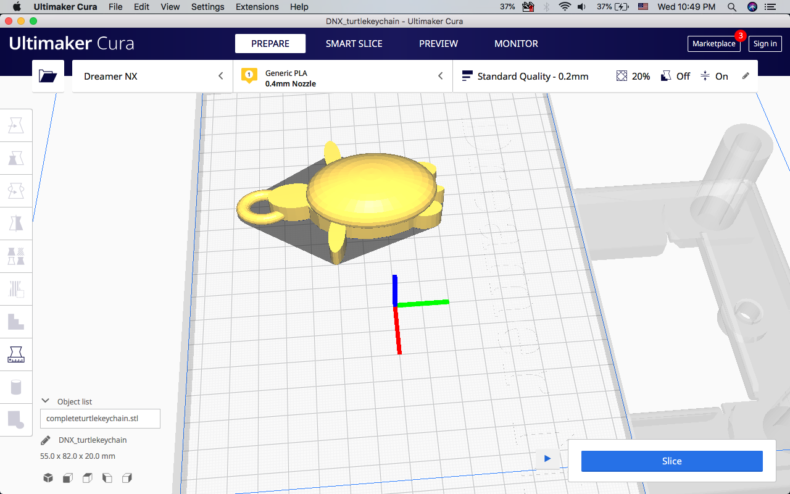Click the 0.4mm Nozzle label
This screenshot has height=494, width=790.
291,84
